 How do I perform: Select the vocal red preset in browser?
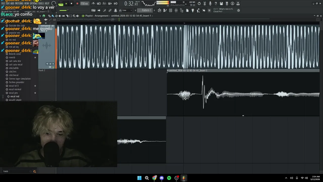(15, 96)
